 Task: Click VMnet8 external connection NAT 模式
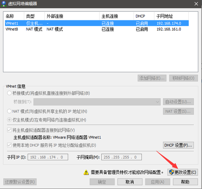(x=54, y=29)
